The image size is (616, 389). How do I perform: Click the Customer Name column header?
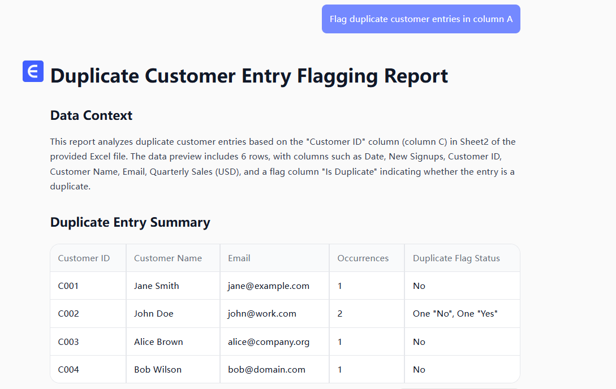tap(167, 258)
